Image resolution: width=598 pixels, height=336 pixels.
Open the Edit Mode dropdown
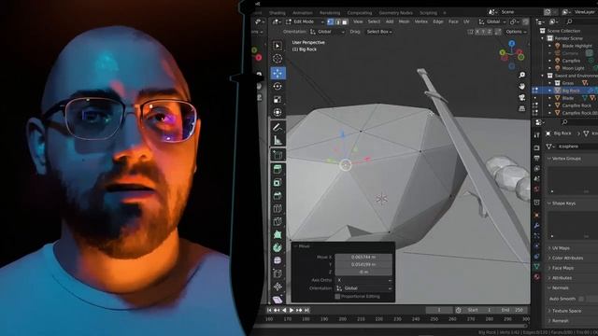(305, 22)
